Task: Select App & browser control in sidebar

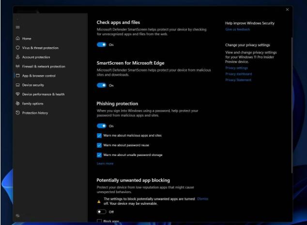Action: (x=39, y=76)
